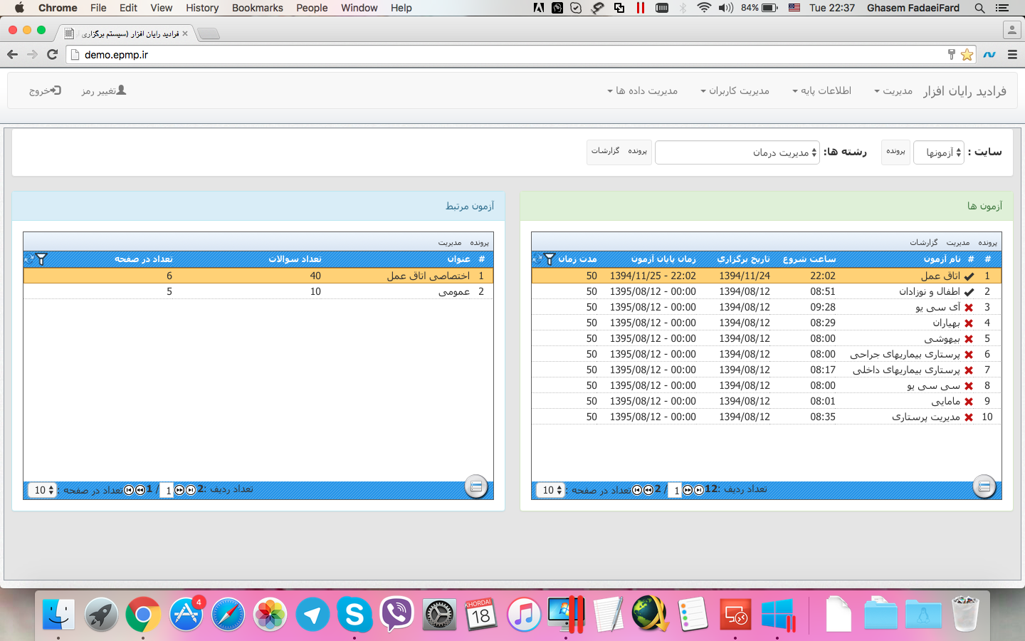1025x641 pixels.
Task: Open the سایت dropdown showing آزمونها
Action: pos(939,152)
